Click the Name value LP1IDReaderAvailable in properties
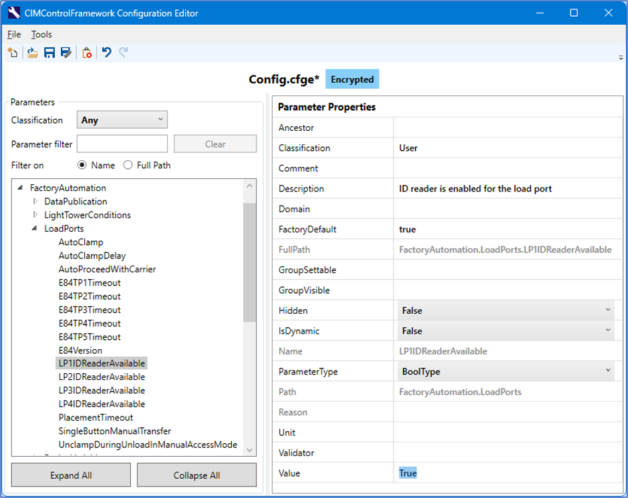 pyautogui.click(x=443, y=352)
